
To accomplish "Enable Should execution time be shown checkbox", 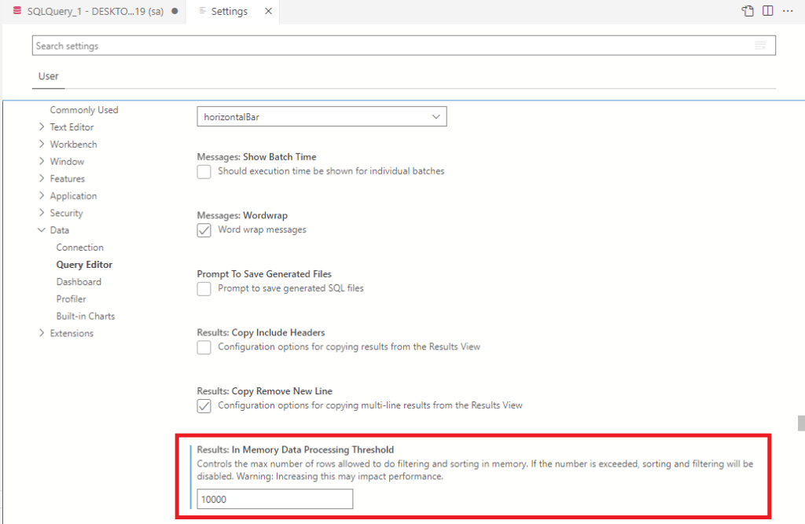I will click(x=204, y=171).
